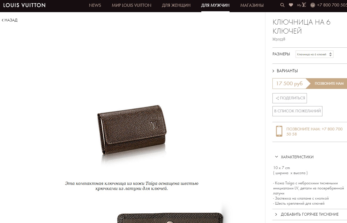Click the back arrow next to Назад
The width and height of the screenshot is (347, 223).
click(3, 20)
